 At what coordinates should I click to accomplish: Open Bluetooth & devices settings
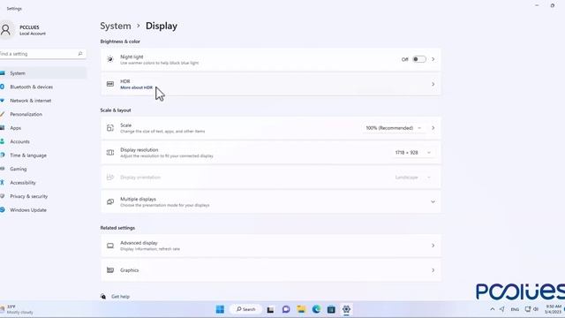[43, 87]
